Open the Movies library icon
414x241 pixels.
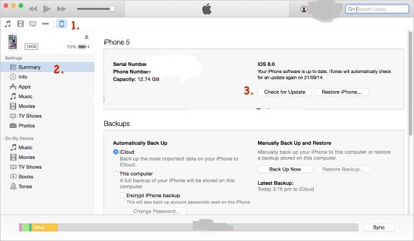coord(20,24)
